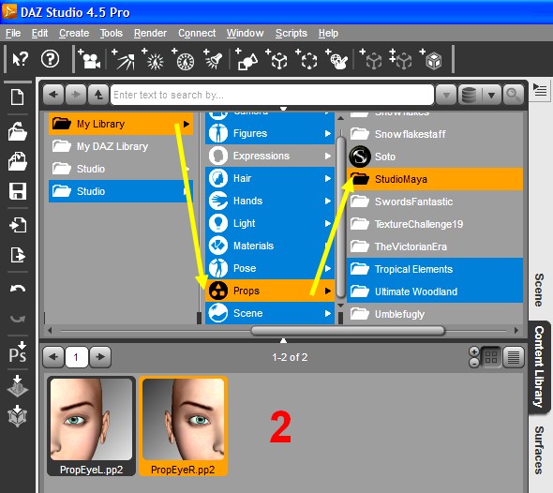The image size is (553, 493).
Task: Expand the Pose category arrow
Action: point(328,269)
